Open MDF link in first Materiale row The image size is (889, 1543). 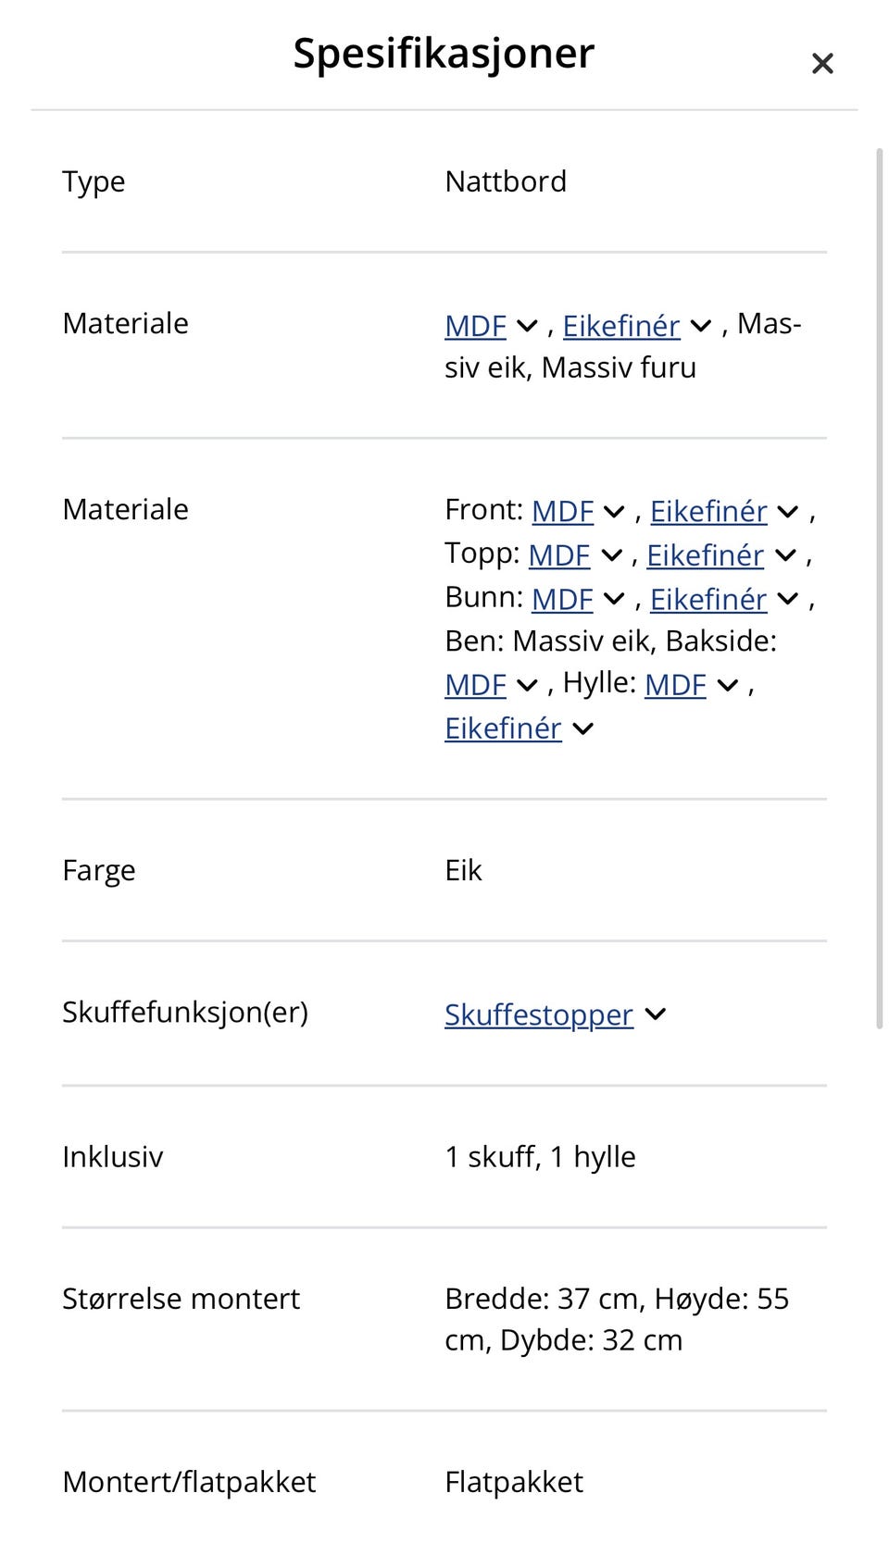pyautogui.click(x=475, y=326)
